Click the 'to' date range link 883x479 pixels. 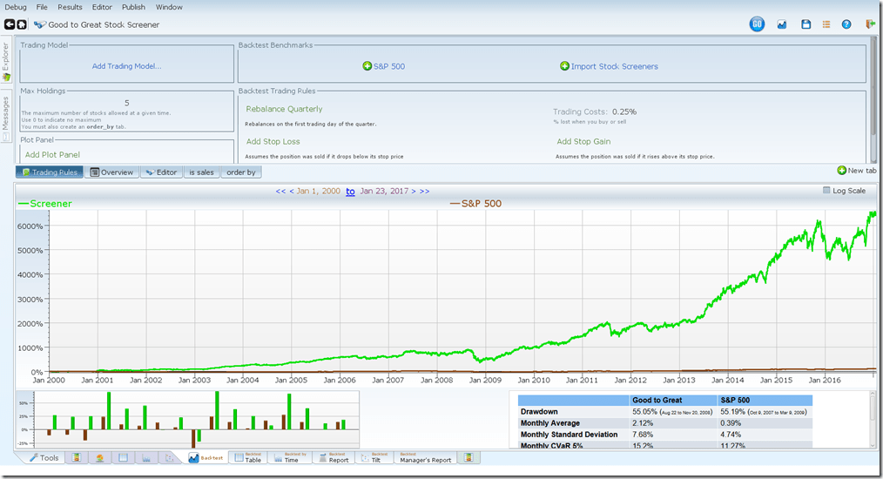[350, 191]
